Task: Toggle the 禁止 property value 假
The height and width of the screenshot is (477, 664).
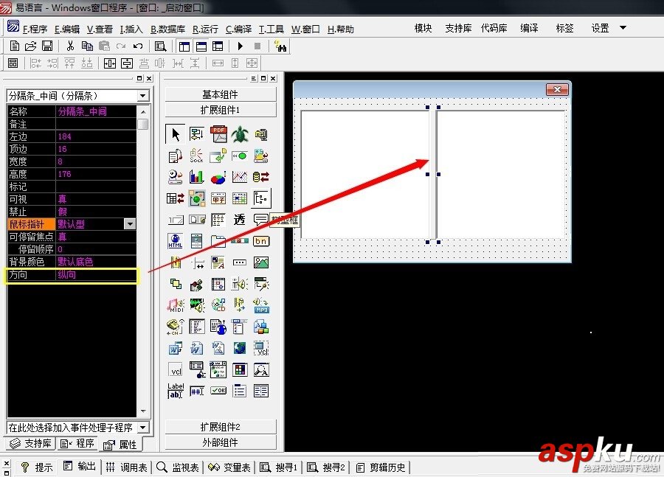Action: (x=96, y=211)
